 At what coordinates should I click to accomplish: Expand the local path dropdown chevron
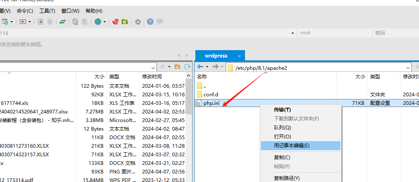click(x=153, y=67)
